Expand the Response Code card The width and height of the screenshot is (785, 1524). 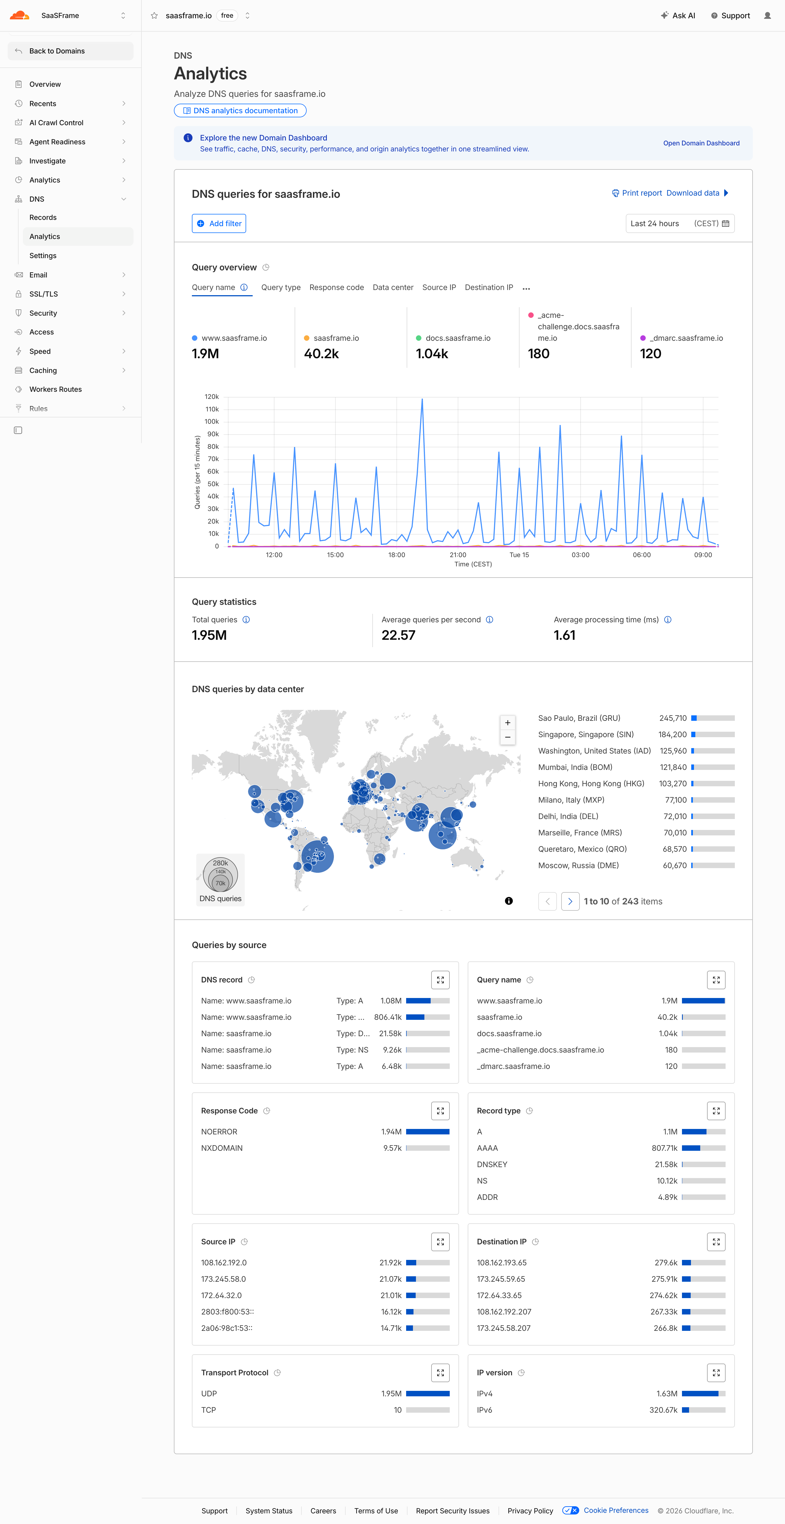pyautogui.click(x=440, y=1110)
